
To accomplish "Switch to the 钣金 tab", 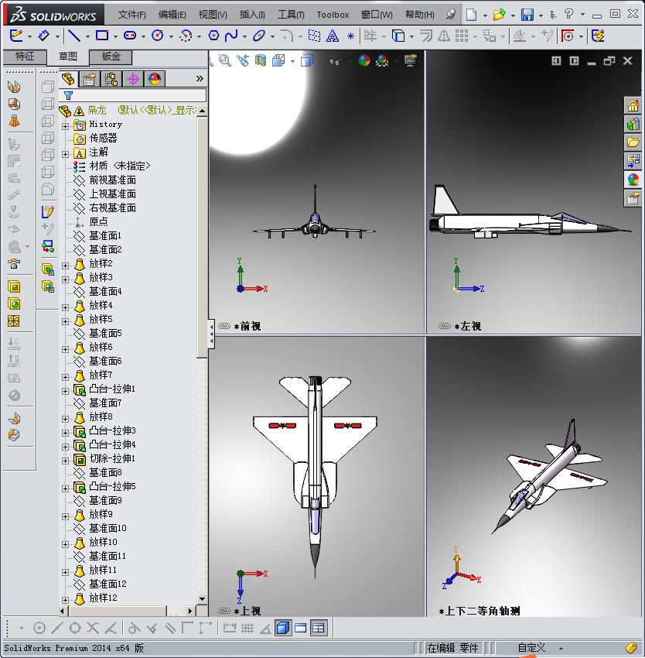I will coord(111,57).
